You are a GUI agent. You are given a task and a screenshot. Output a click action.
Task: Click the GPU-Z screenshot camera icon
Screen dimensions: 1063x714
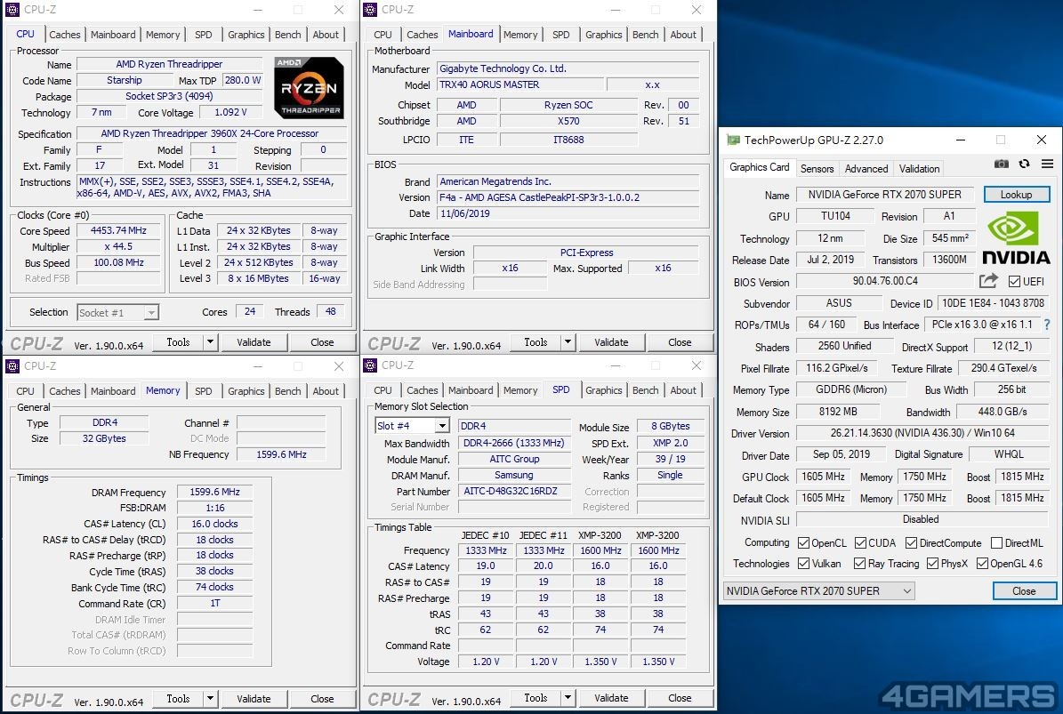(x=1001, y=164)
